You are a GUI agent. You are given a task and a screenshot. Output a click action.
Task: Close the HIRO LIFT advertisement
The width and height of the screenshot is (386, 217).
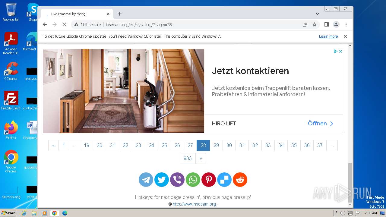(340, 52)
